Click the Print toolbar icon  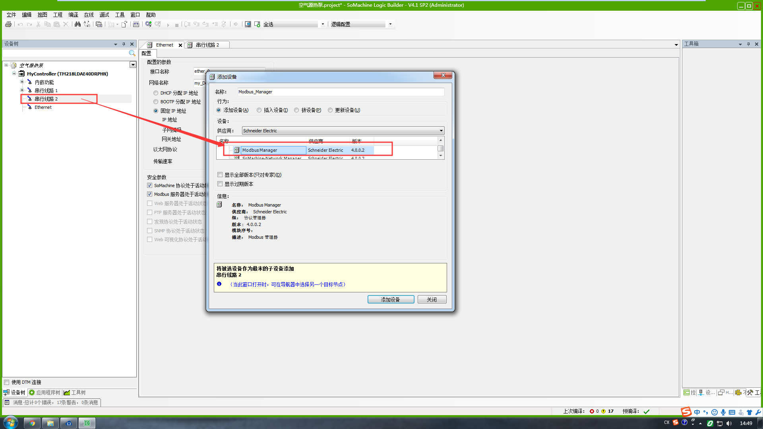8,24
